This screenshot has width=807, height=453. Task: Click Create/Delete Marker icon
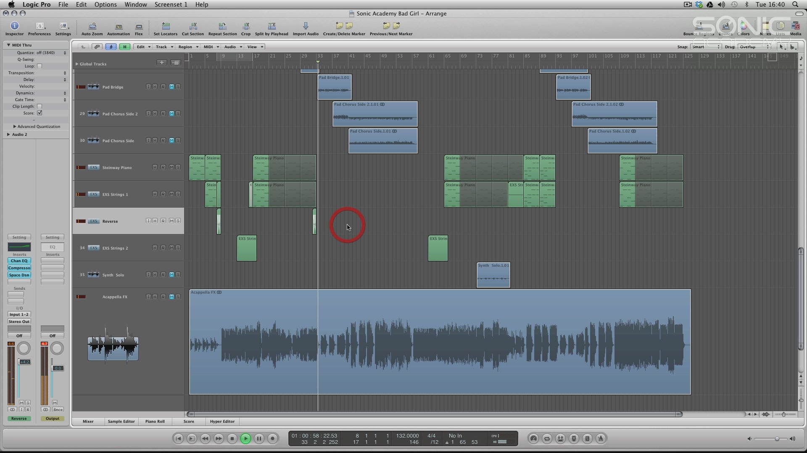344,29
